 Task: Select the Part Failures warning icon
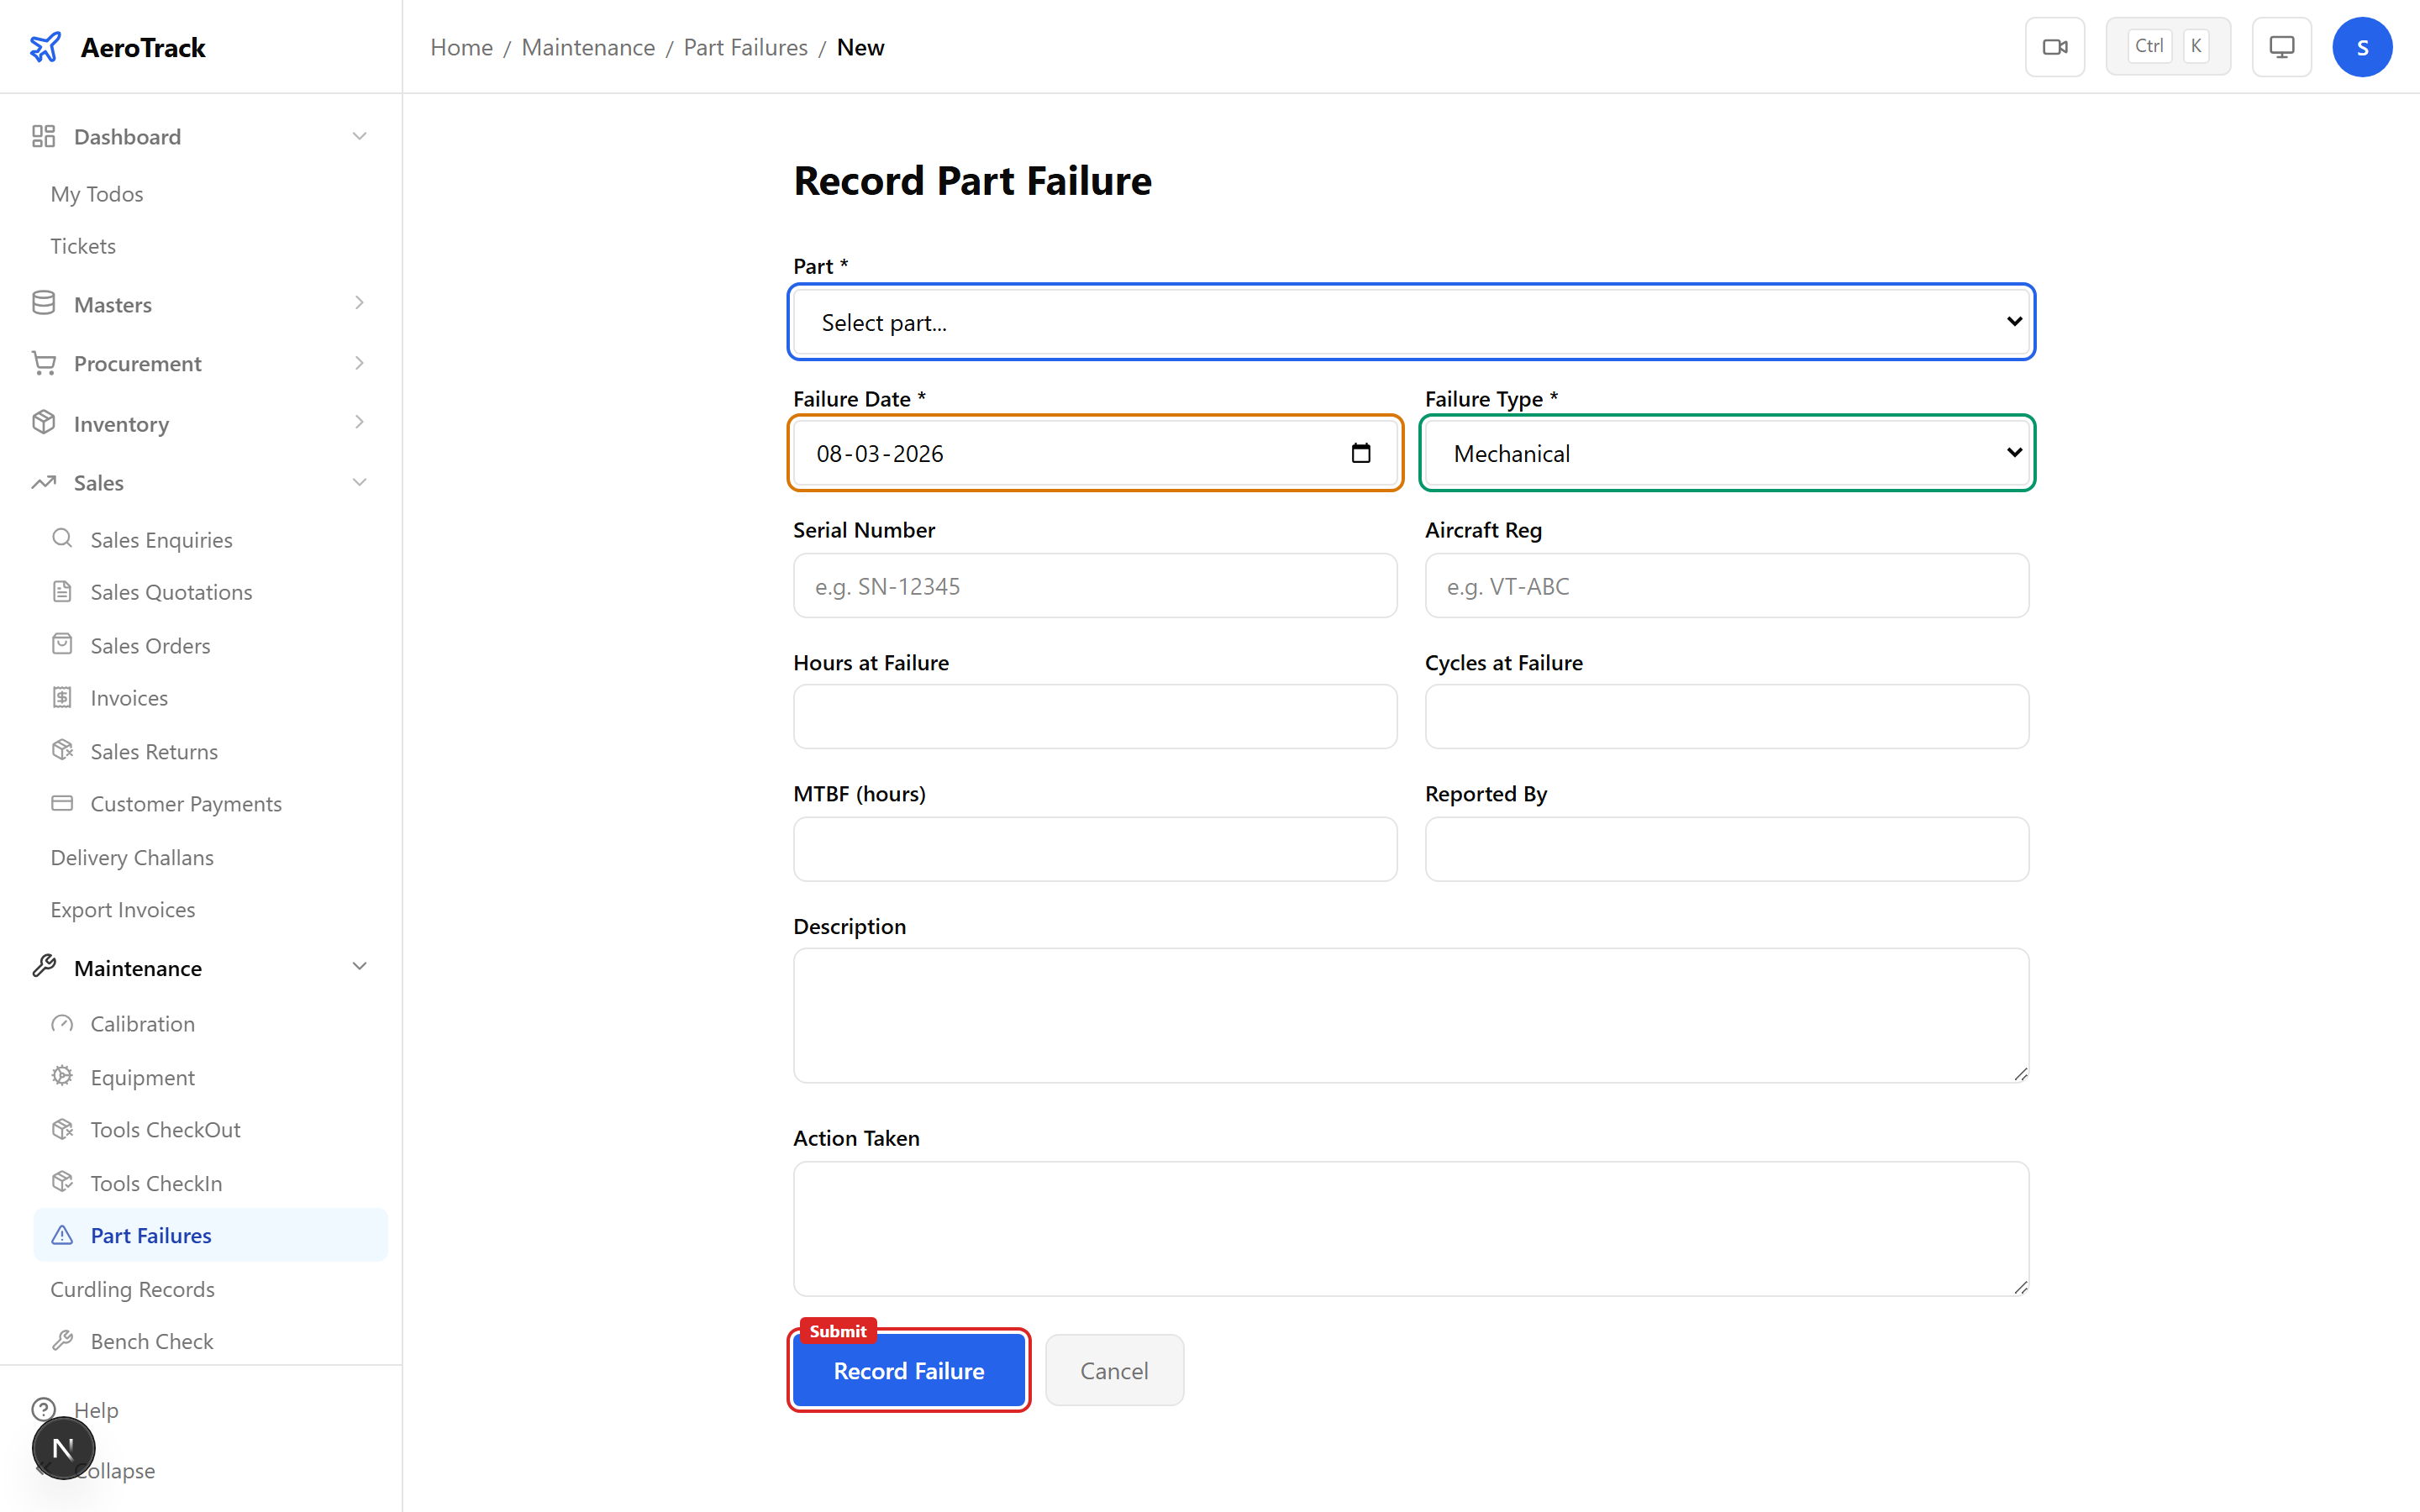[62, 1235]
